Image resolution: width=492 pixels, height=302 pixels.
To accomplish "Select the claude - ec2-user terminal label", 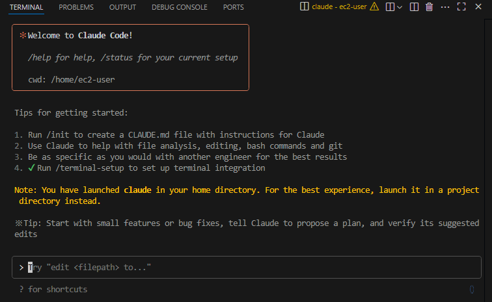I will (x=339, y=6).
